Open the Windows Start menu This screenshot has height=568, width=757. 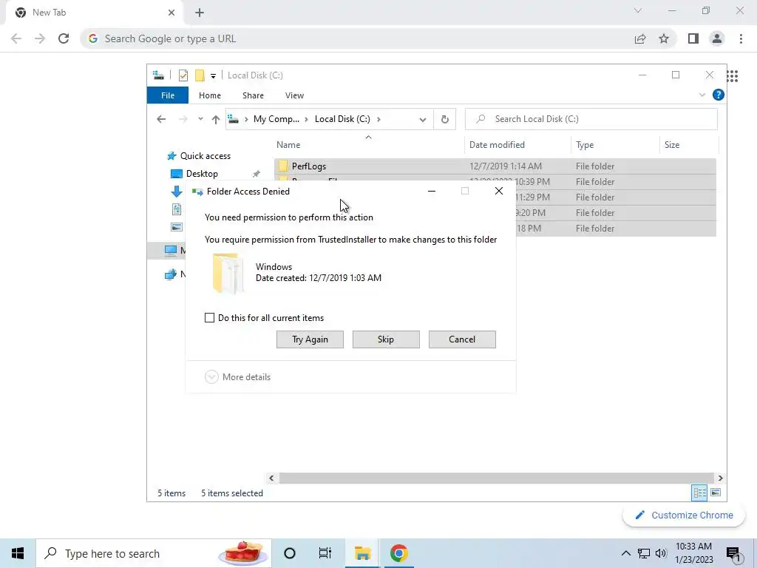pyautogui.click(x=18, y=553)
